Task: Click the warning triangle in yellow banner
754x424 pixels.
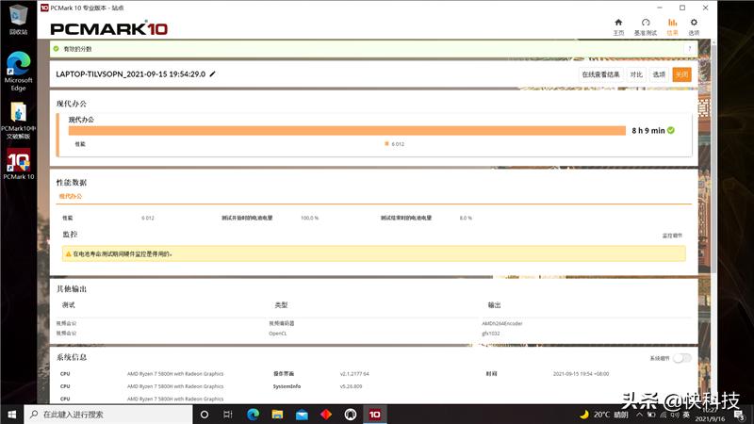Action: (68, 253)
